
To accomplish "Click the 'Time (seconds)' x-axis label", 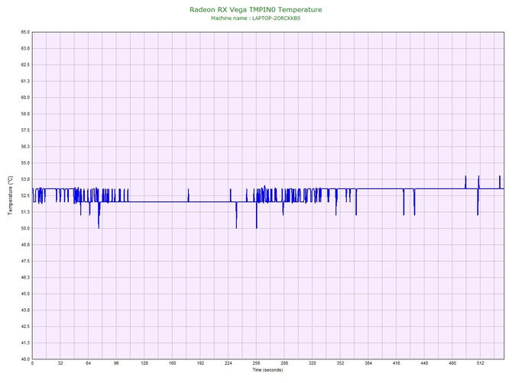I will (267, 370).
